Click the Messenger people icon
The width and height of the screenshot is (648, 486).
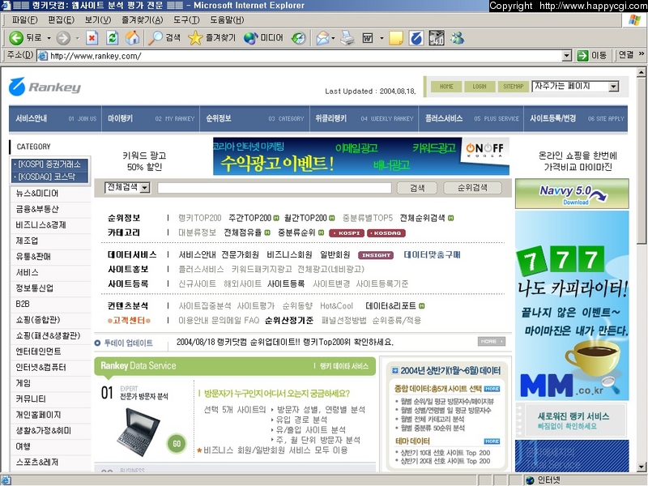(458, 38)
